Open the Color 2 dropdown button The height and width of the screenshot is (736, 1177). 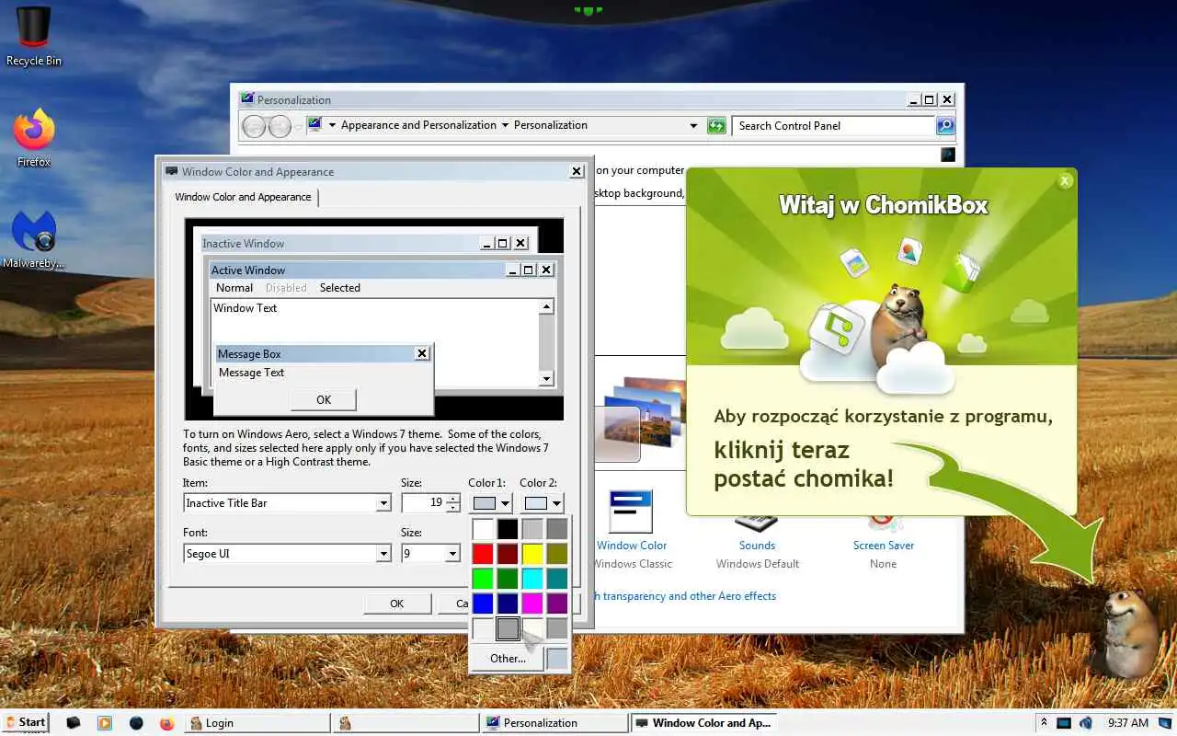(543, 503)
